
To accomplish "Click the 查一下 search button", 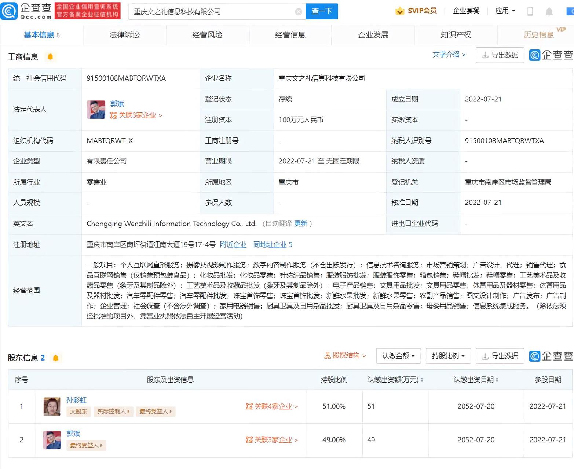I will (322, 12).
